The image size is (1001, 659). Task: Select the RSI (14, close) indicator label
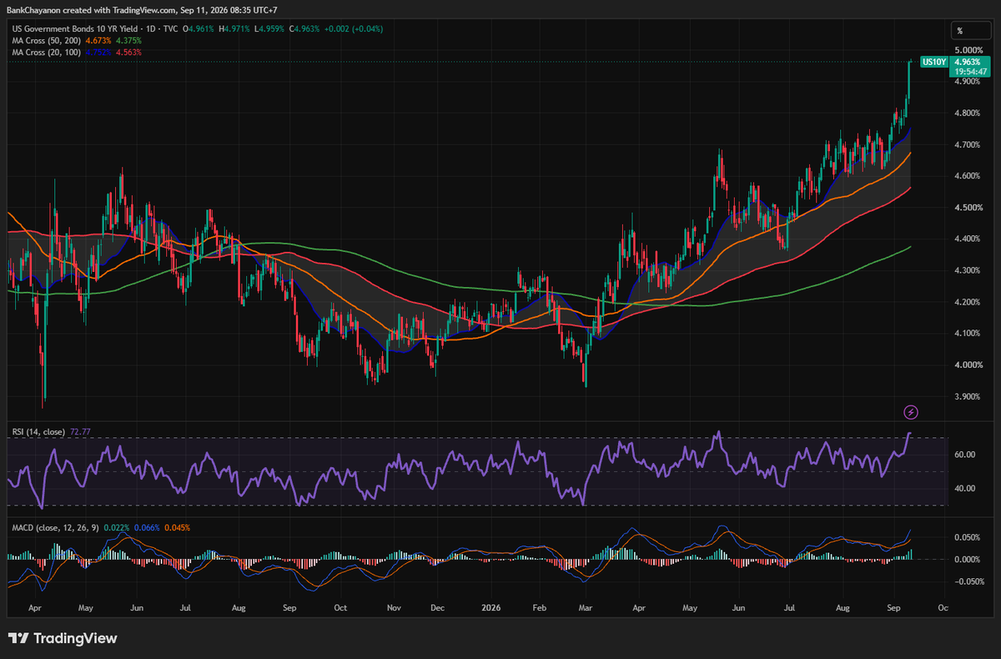pyautogui.click(x=38, y=432)
